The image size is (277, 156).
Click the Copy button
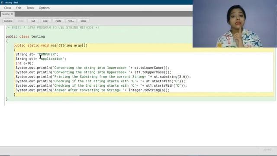[45, 21]
